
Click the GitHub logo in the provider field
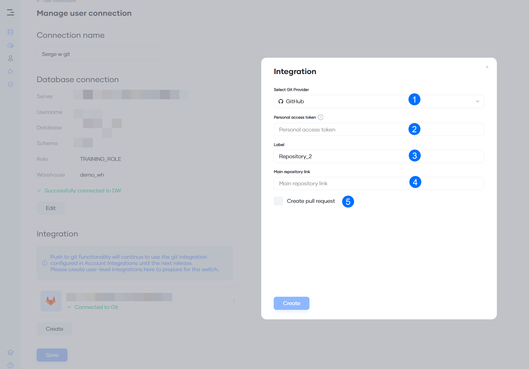(x=281, y=101)
